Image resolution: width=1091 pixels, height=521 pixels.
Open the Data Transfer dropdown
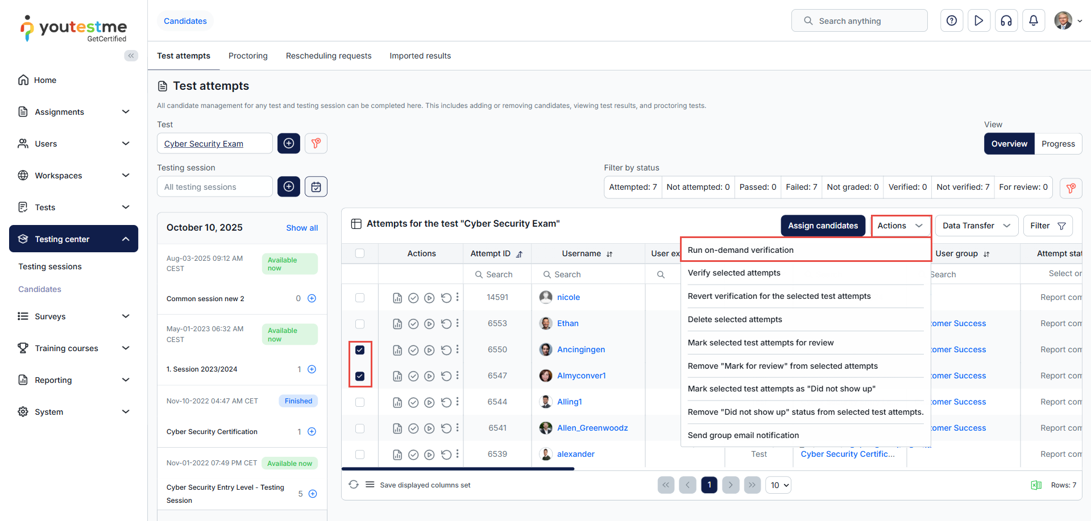point(976,226)
